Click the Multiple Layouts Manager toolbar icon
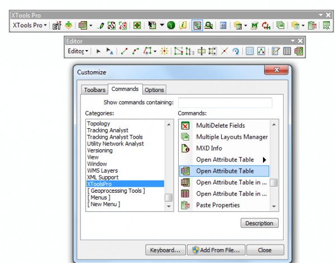Screen dimensions: 335x263 (280, 26)
